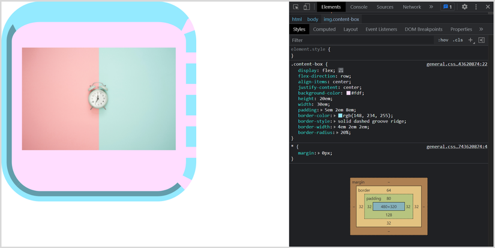The width and height of the screenshot is (495, 248).
Task: Edit the flex-direction value row
Action: (344, 76)
